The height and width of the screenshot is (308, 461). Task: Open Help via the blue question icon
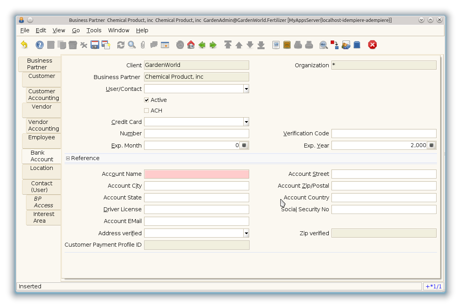click(39, 45)
